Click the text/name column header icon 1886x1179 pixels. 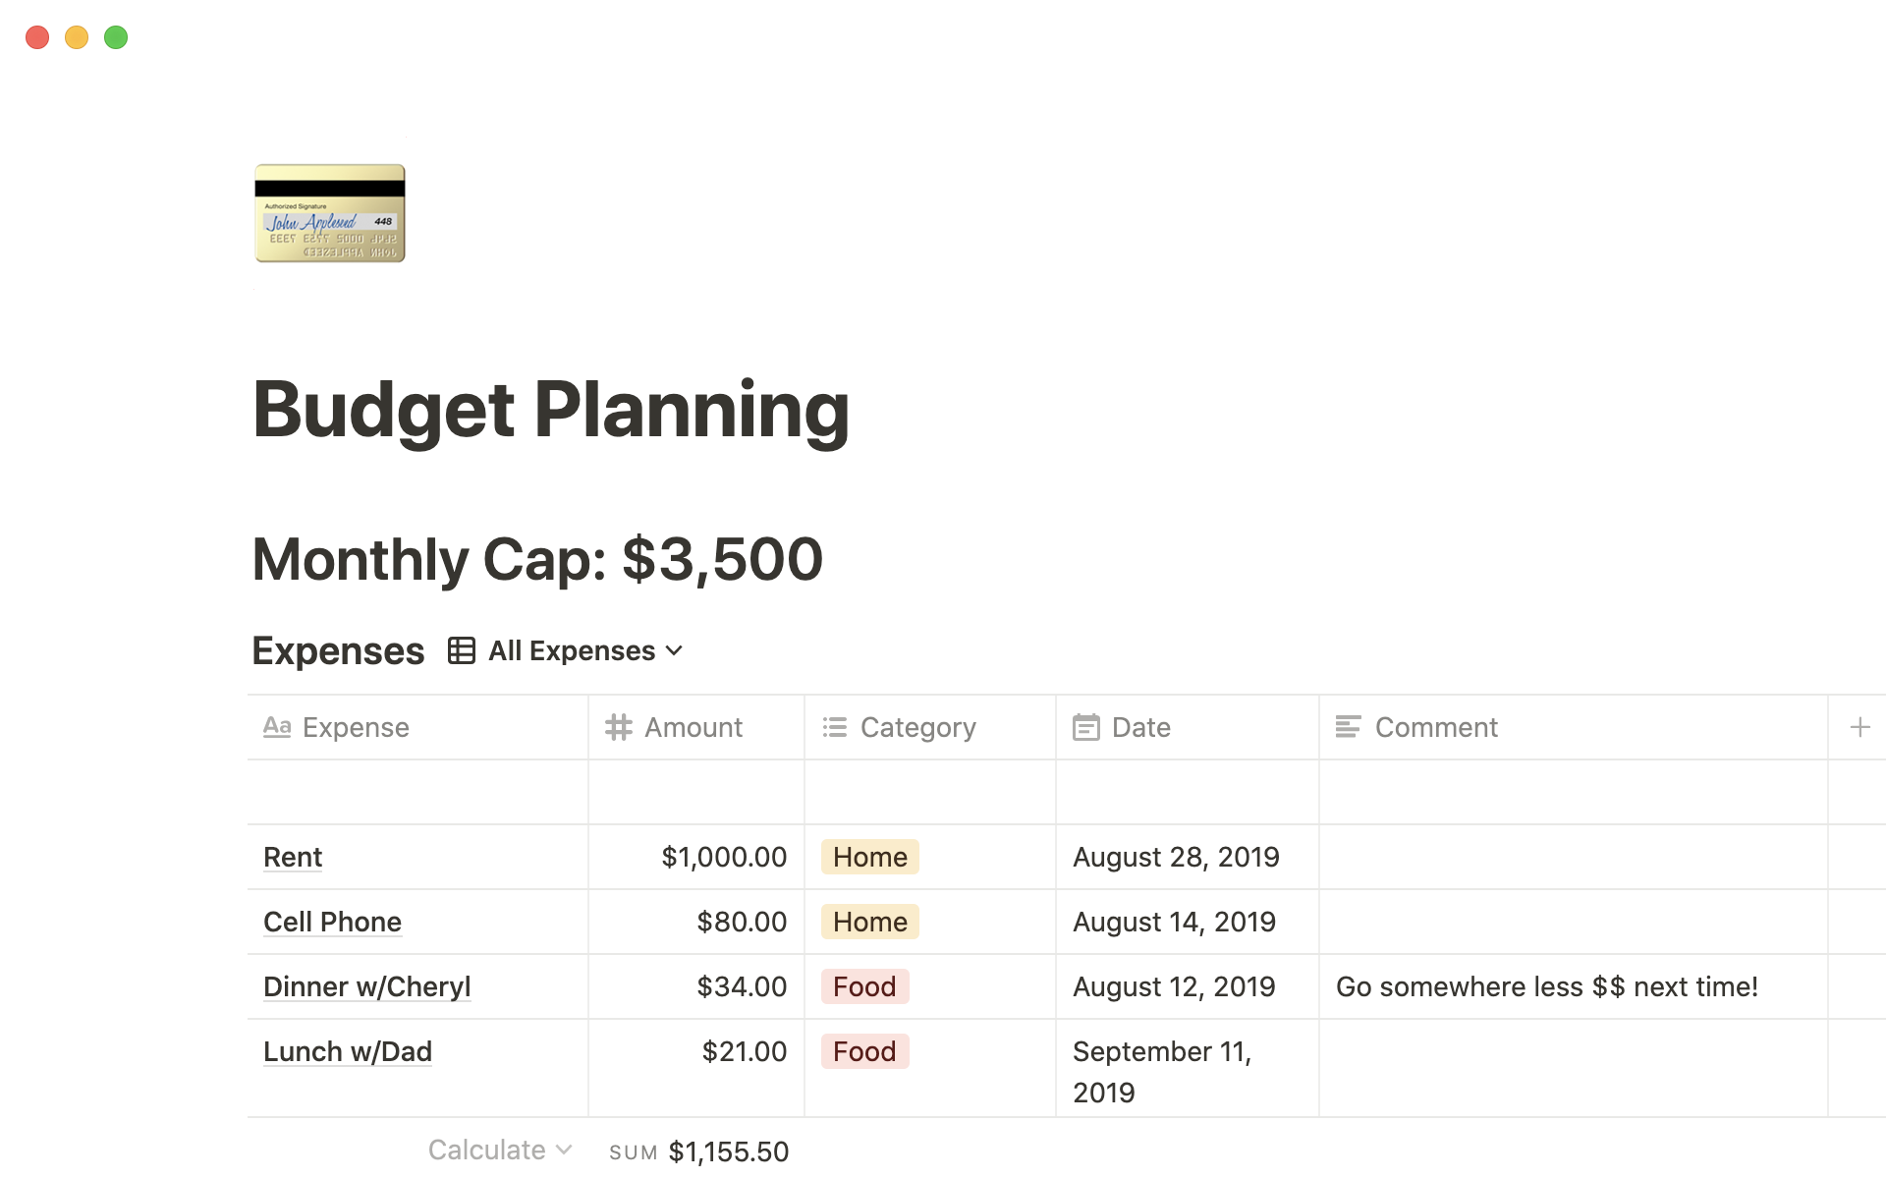coord(276,727)
